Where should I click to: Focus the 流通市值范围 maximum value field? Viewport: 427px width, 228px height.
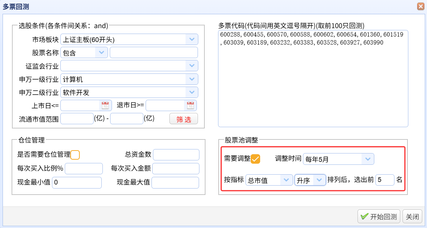pyautogui.click(x=127, y=119)
